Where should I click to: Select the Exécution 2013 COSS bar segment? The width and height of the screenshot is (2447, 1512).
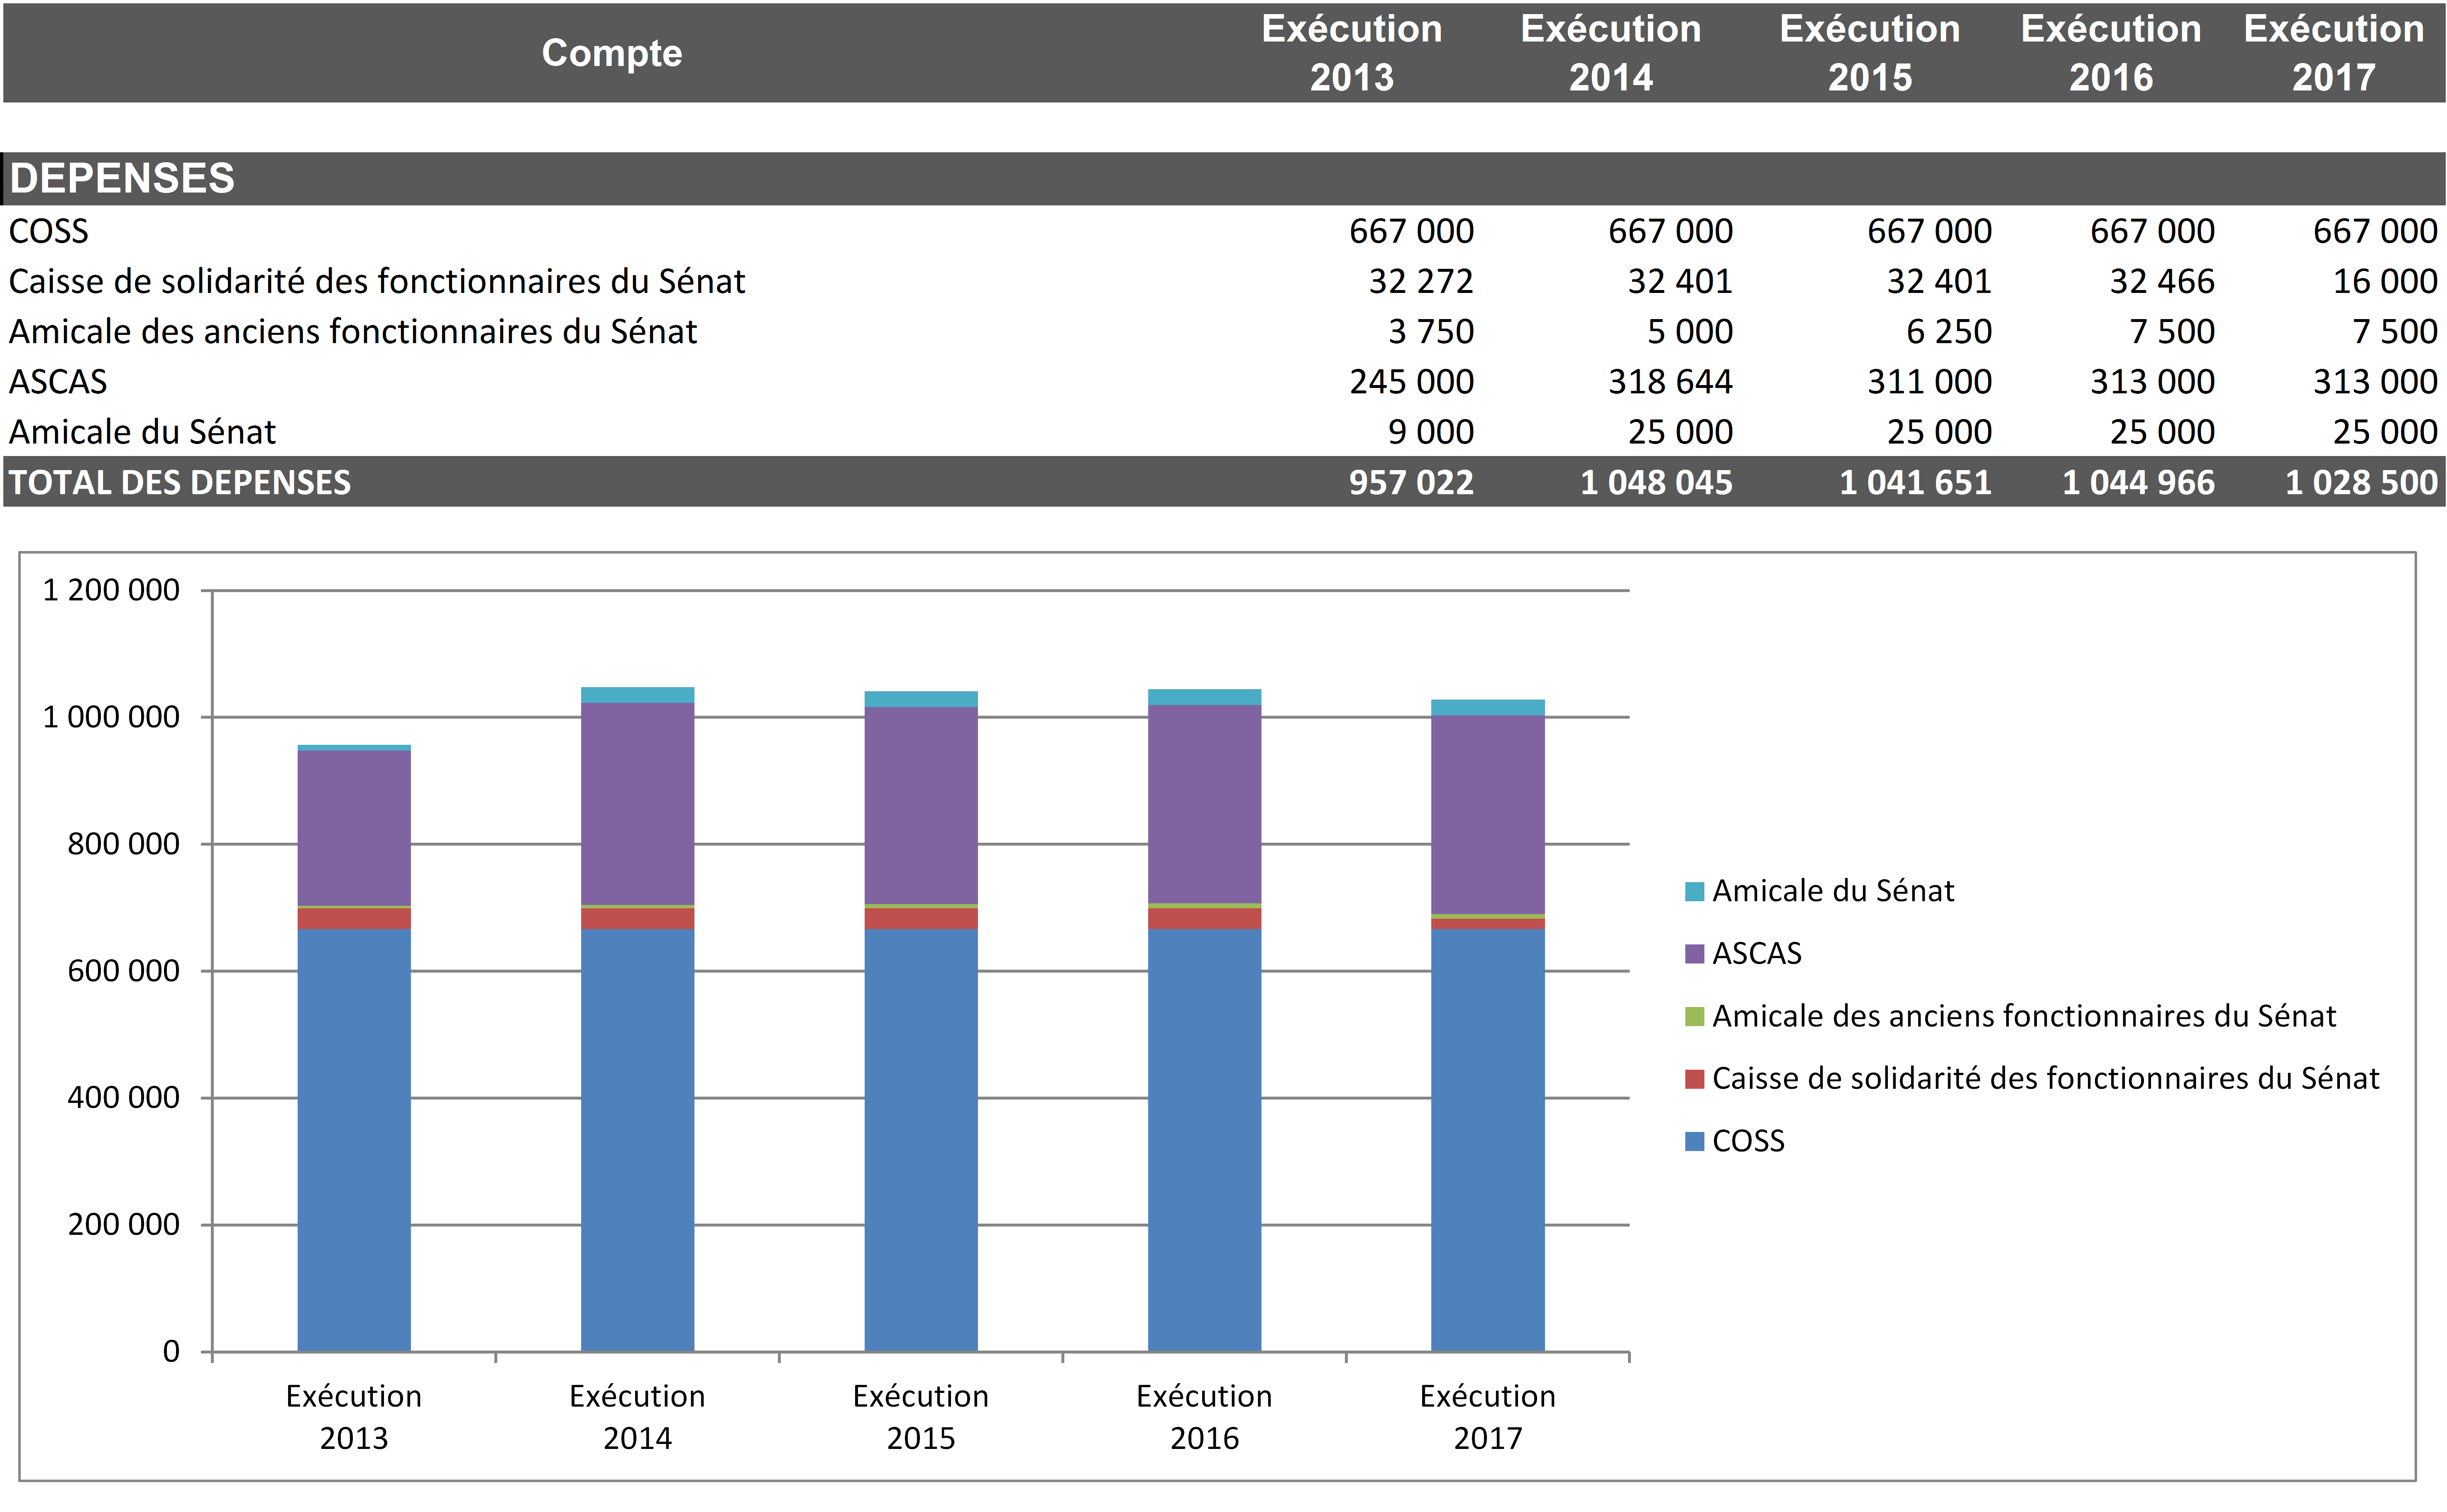click(354, 1140)
